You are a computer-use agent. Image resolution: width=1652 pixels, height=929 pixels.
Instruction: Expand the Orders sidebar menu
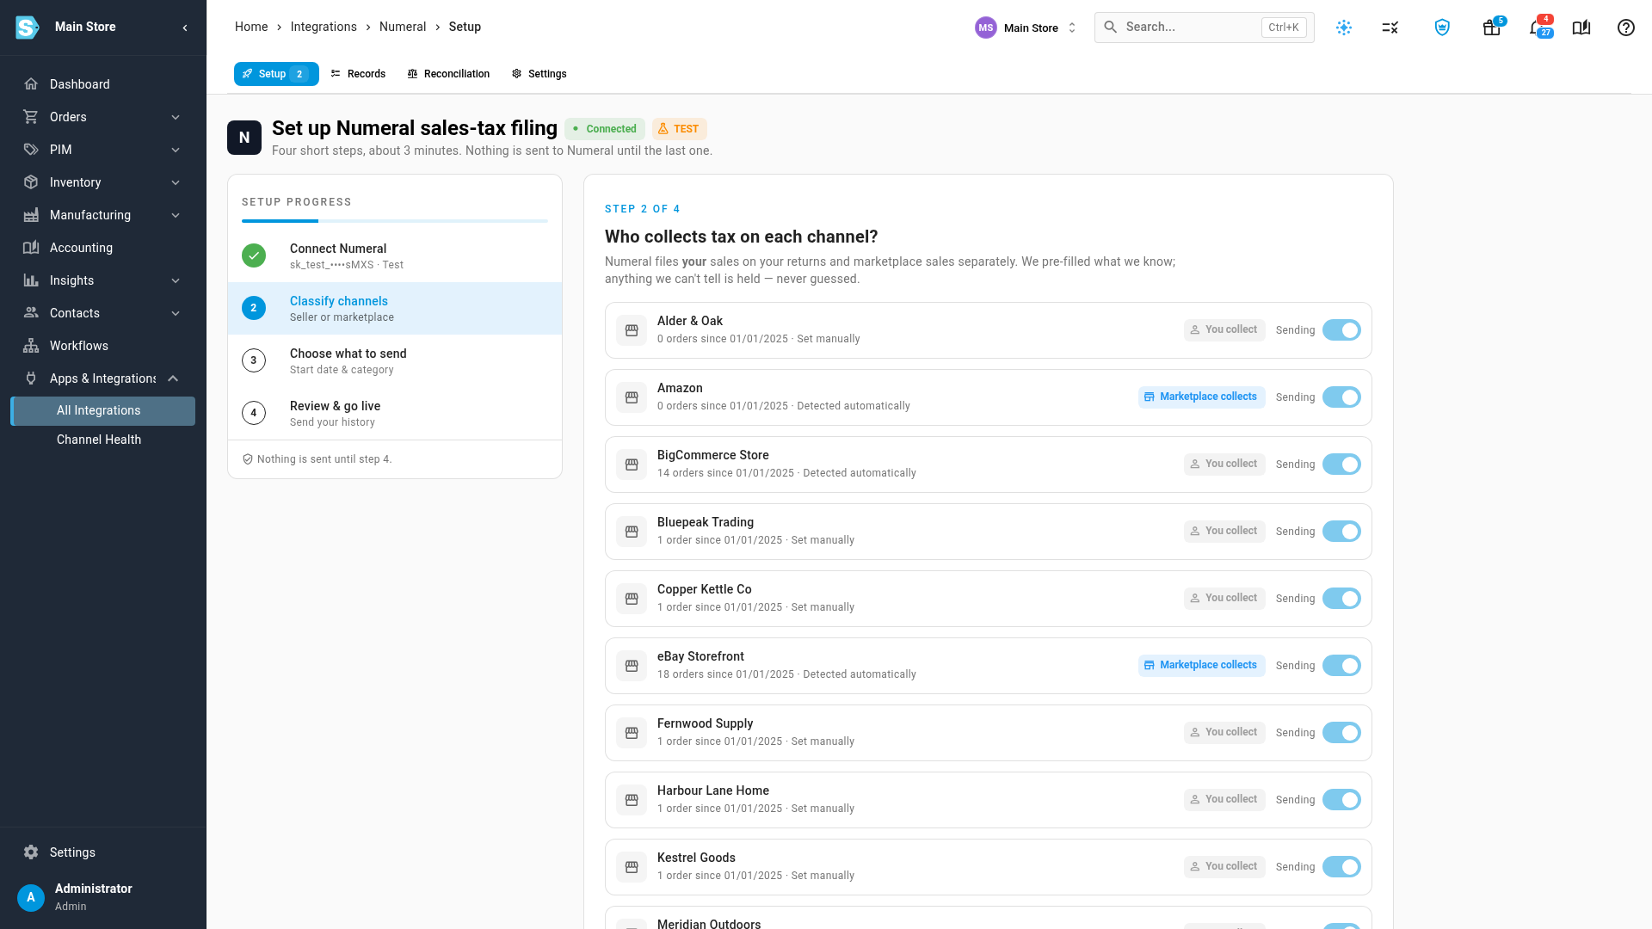103,117
